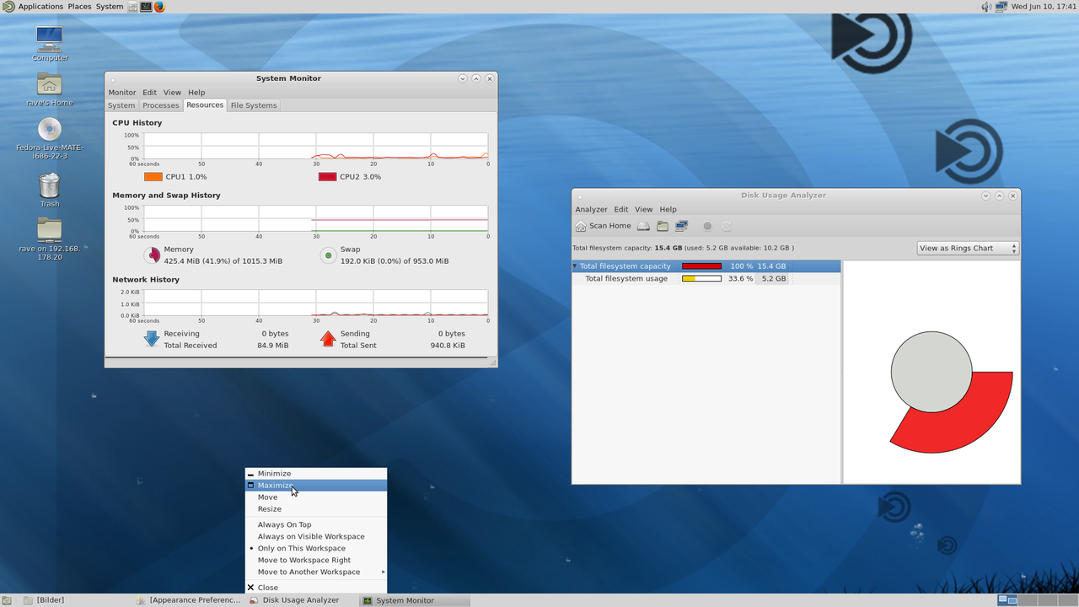Select the Total filesystem usage row
The image size is (1079, 607).
tap(626, 278)
